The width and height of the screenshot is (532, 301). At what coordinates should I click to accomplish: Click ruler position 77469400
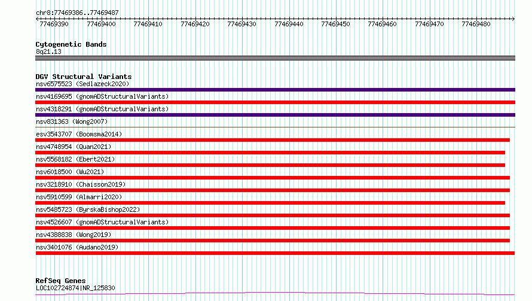coord(101,24)
